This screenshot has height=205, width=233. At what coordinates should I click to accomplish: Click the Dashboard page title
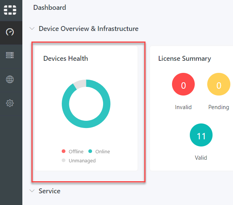[50, 8]
